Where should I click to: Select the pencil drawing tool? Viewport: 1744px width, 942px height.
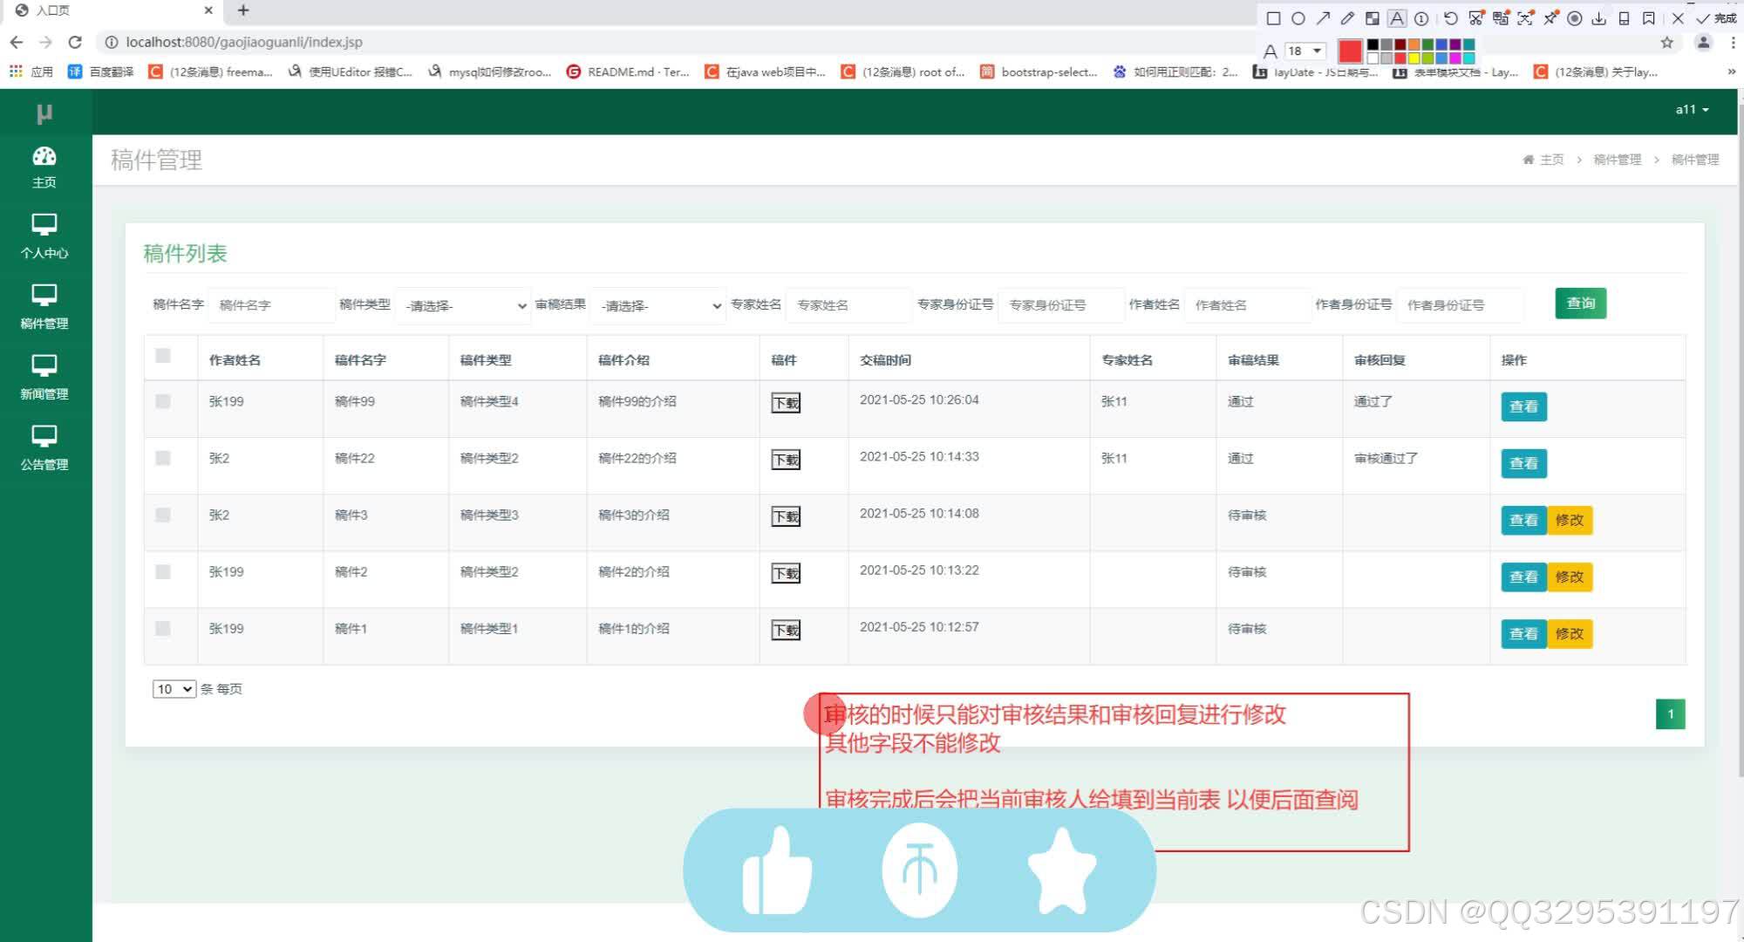pyautogui.click(x=1347, y=18)
